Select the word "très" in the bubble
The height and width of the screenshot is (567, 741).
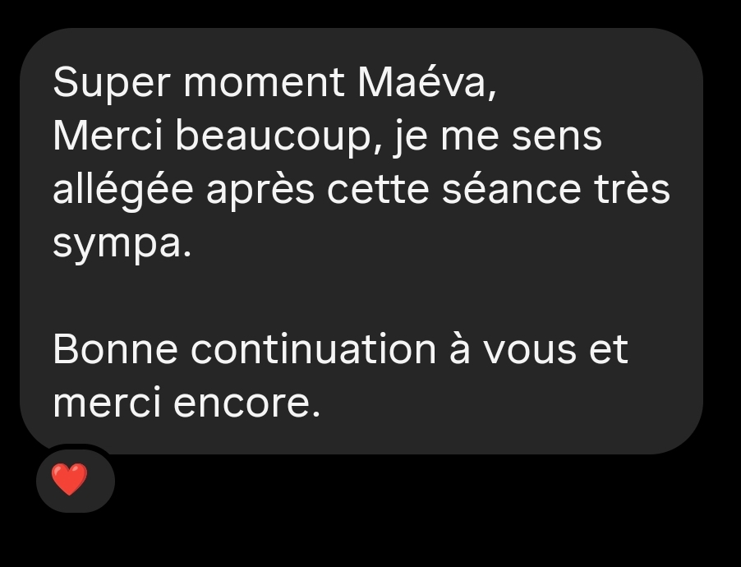click(x=632, y=189)
